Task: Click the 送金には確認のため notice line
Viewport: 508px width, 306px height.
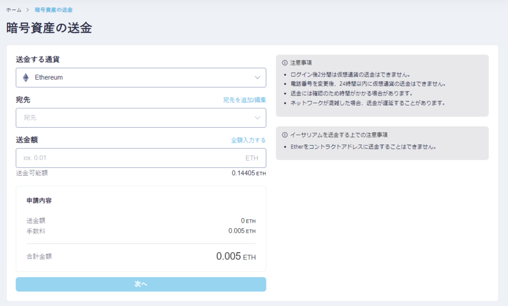Action: 352,94
